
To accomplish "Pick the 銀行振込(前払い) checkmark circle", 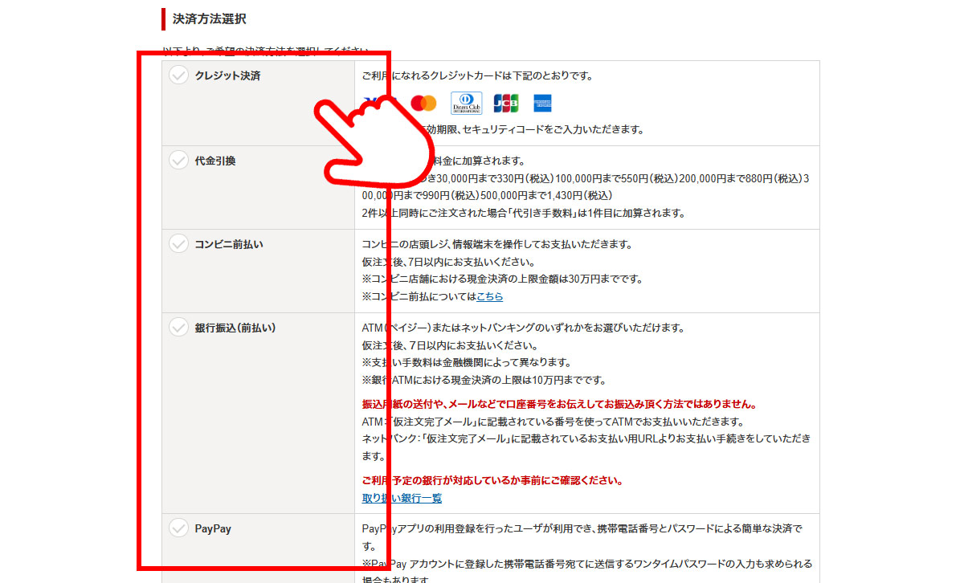I will click(x=178, y=328).
